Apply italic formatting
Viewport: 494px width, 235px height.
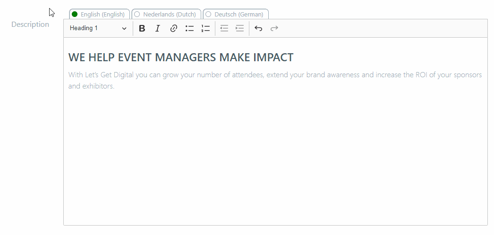158,28
